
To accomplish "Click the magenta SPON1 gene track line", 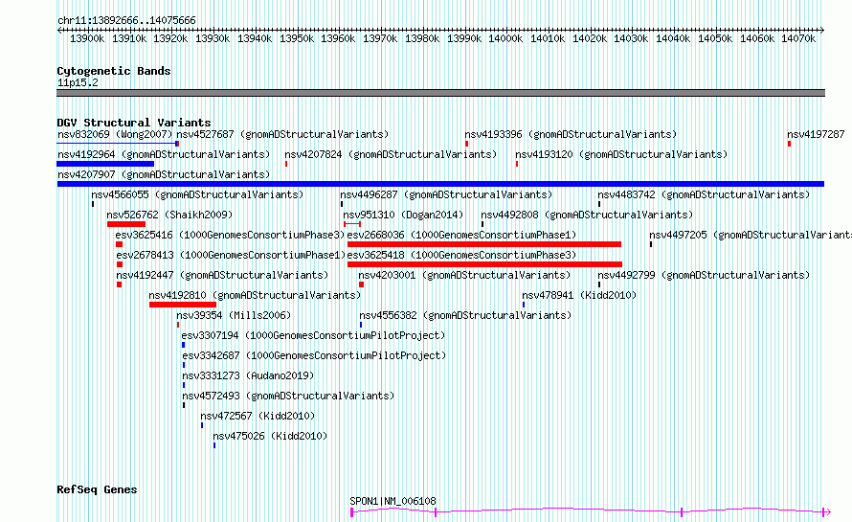I will [591, 511].
